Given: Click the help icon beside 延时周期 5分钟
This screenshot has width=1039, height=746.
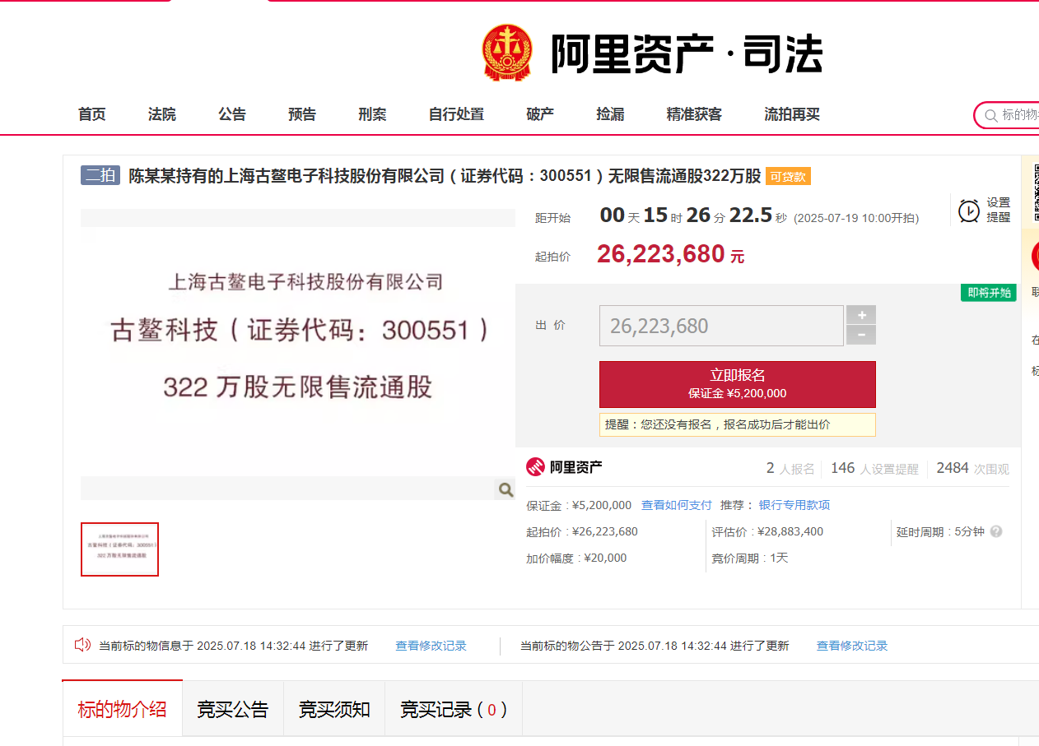Looking at the screenshot, I should (996, 531).
